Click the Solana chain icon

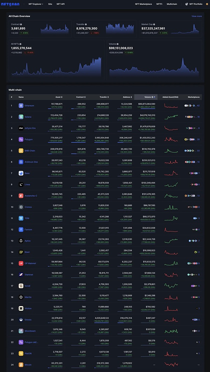point(21,117)
